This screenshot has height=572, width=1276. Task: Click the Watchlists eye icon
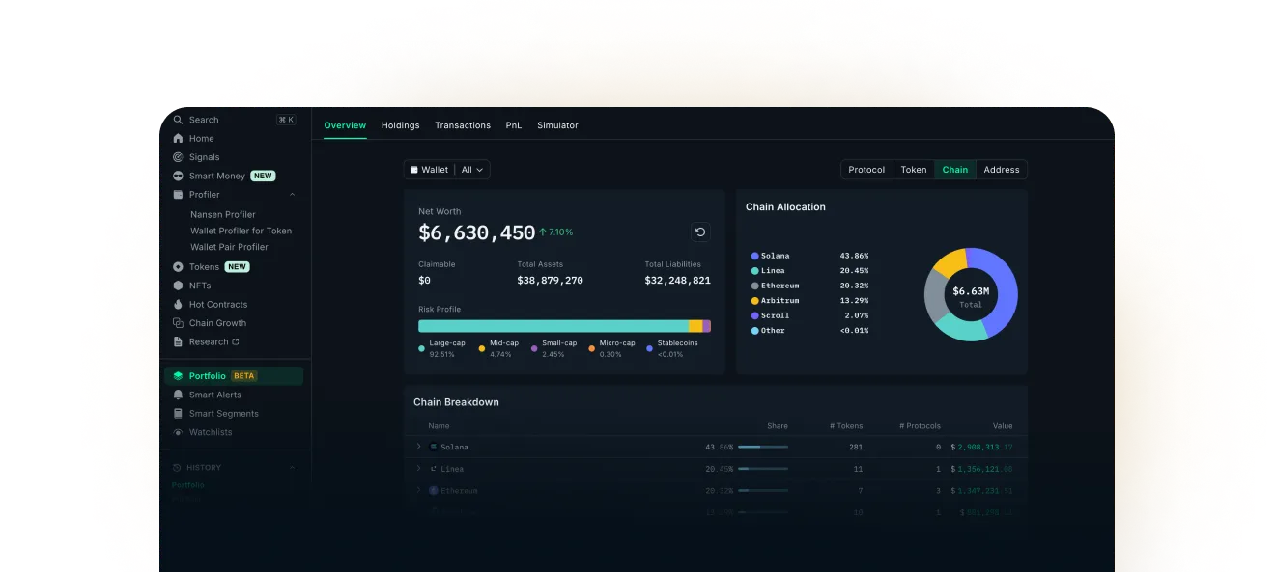coord(178,432)
